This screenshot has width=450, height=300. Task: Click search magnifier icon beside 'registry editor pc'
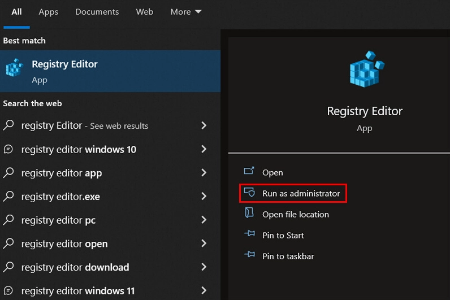click(x=8, y=219)
